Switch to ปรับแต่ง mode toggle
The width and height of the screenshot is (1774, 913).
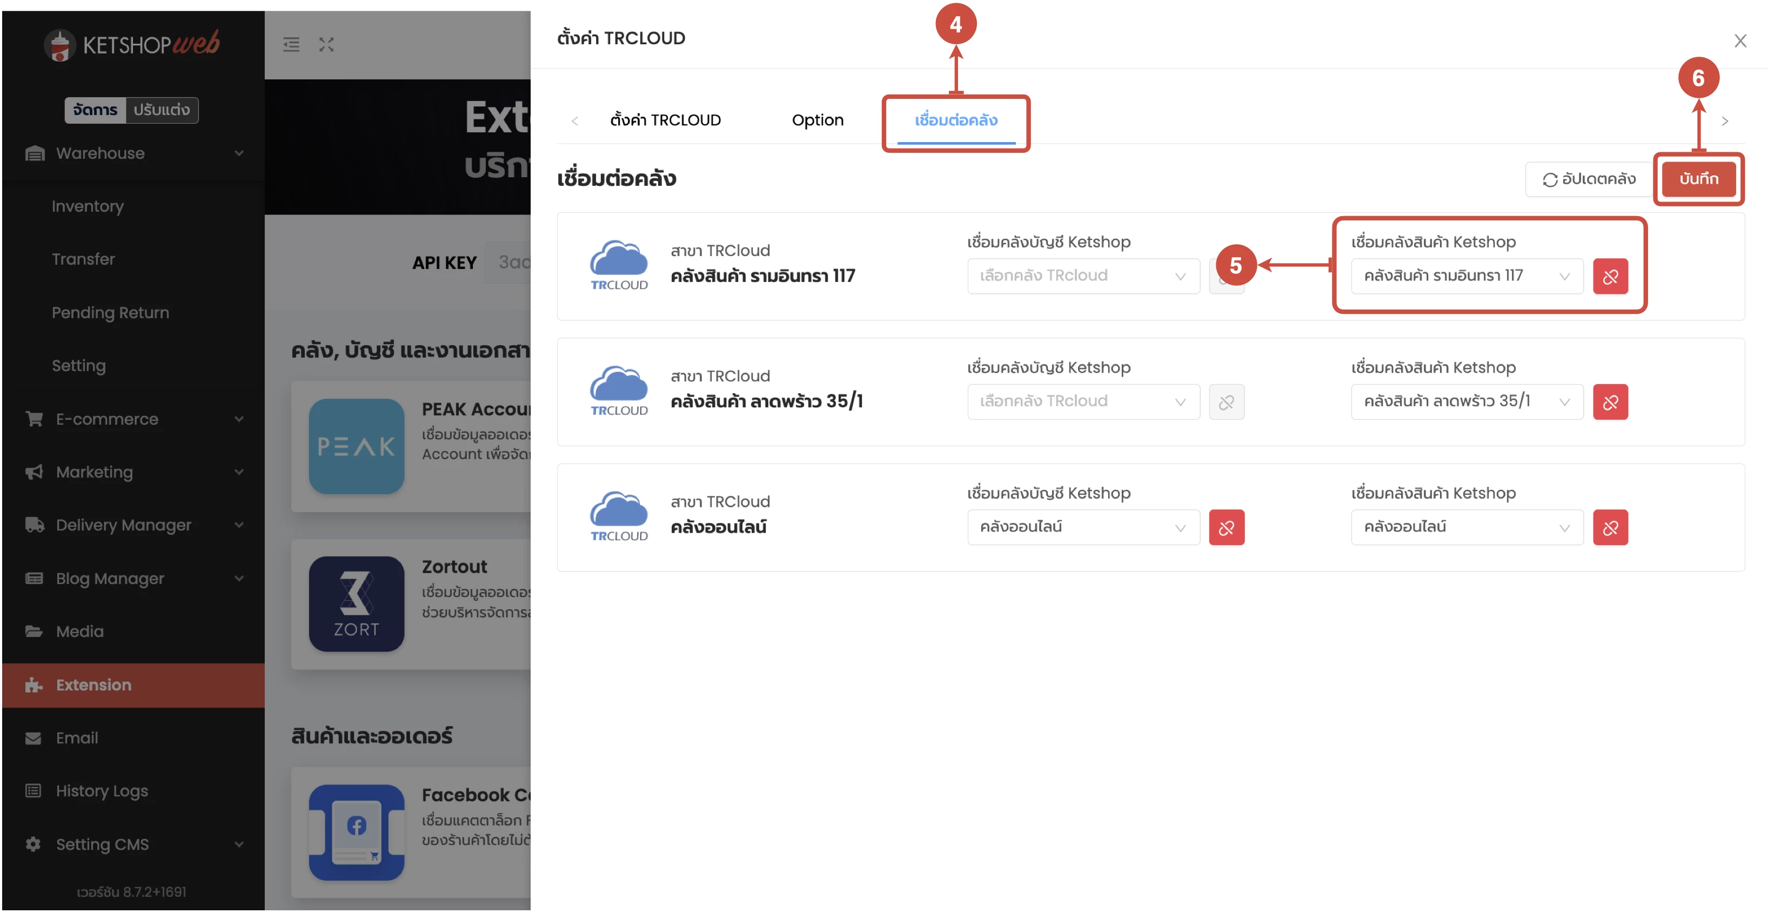[161, 110]
